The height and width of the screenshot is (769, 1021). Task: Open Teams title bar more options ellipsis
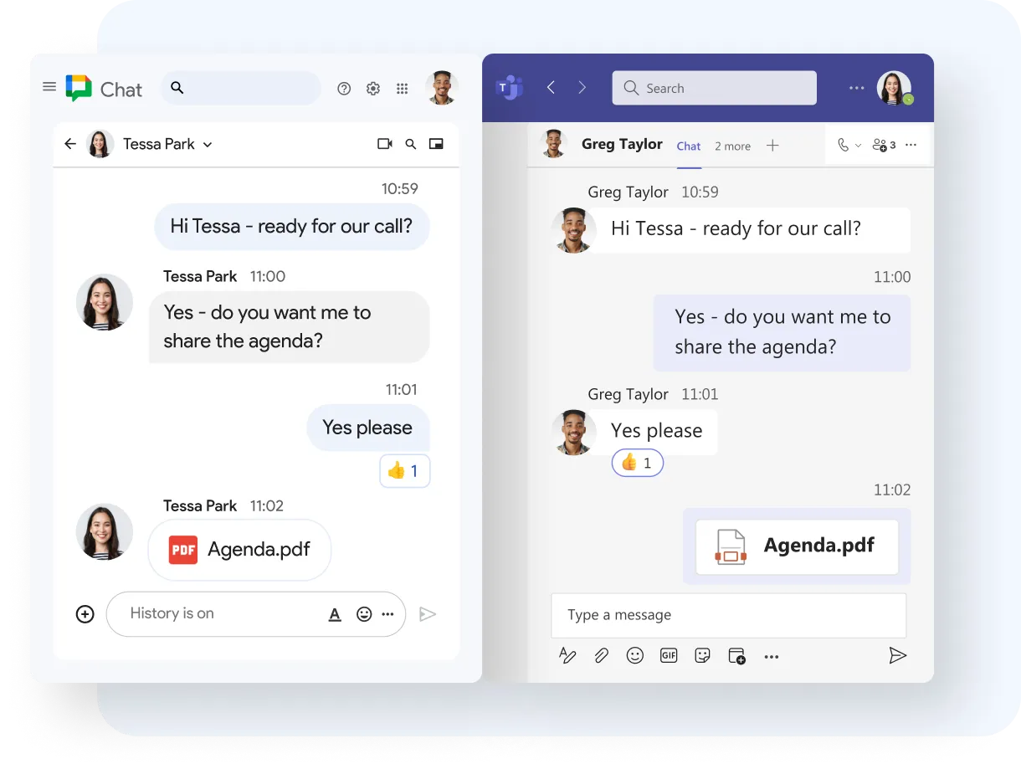(x=856, y=88)
